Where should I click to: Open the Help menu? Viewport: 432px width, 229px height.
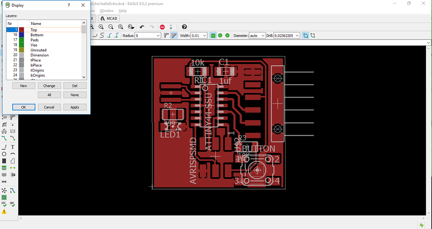tap(123, 11)
